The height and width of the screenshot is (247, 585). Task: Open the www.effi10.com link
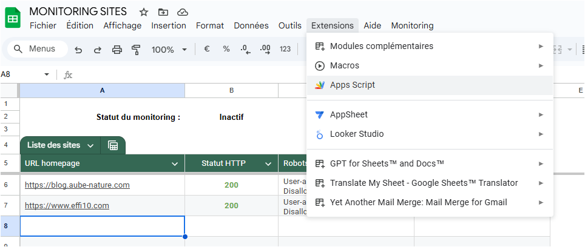click(x=67, y=205)
